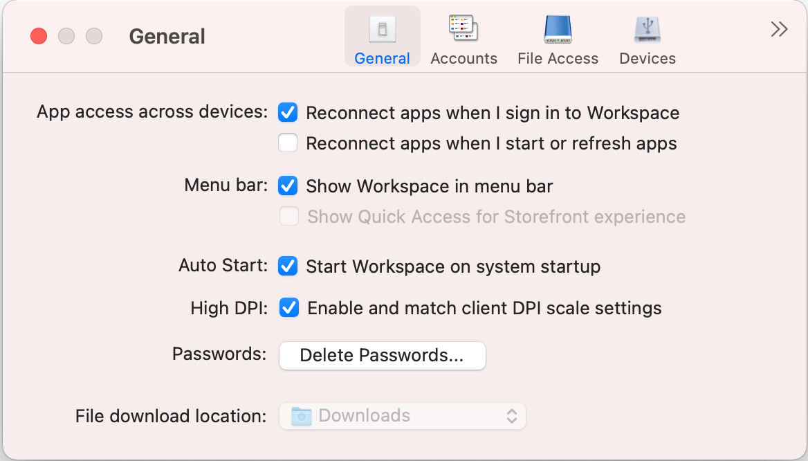Click the yellow minimize button

[66, 36]
